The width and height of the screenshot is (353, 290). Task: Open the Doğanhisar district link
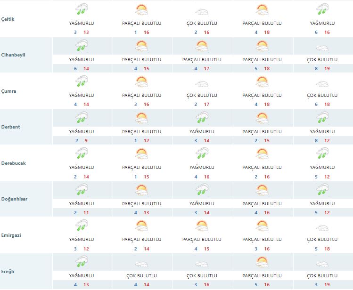pyautogui.click(x=14, y=199)
